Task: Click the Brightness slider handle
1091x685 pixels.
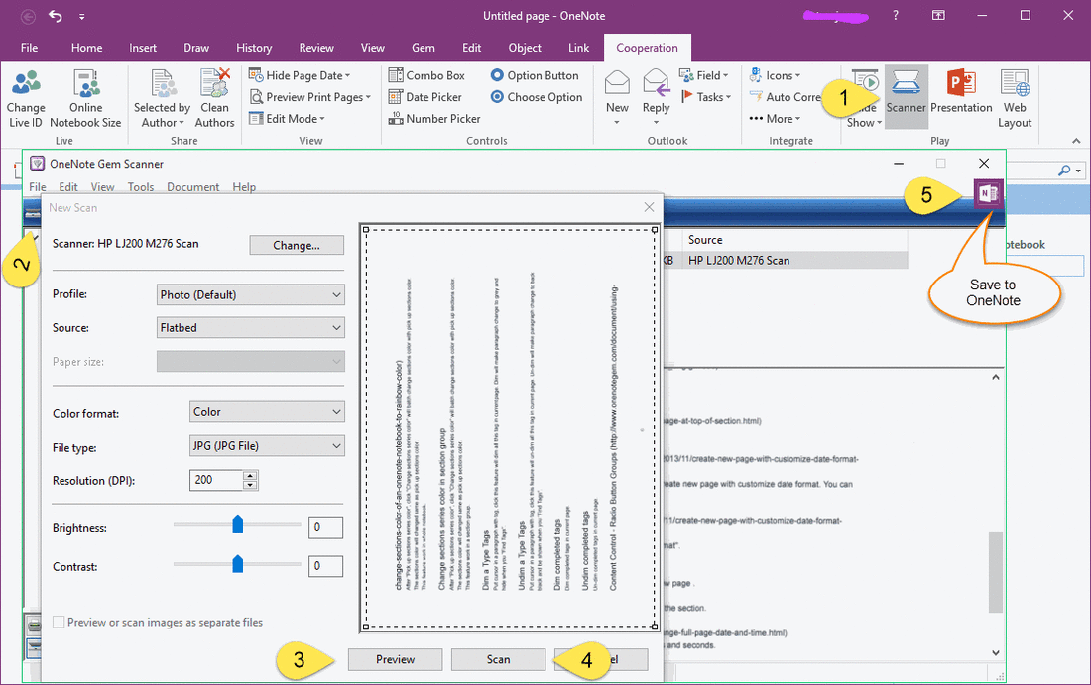Action: (237, 525)
